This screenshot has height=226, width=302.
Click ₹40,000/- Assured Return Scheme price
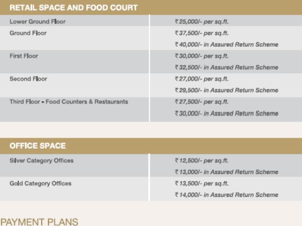point(226,45)
